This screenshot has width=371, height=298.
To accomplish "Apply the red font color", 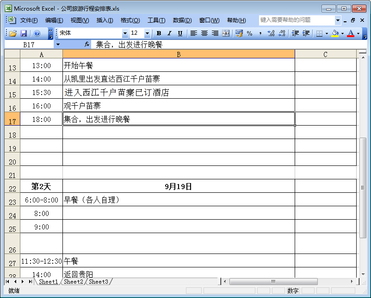I will (351, 33).
